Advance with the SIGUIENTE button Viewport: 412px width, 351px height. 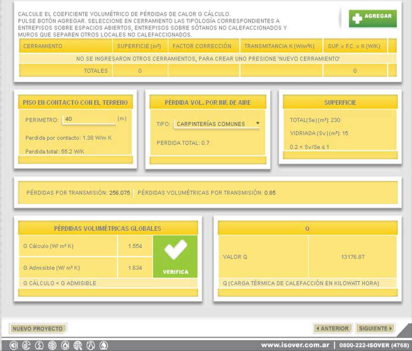click(375, 329)
